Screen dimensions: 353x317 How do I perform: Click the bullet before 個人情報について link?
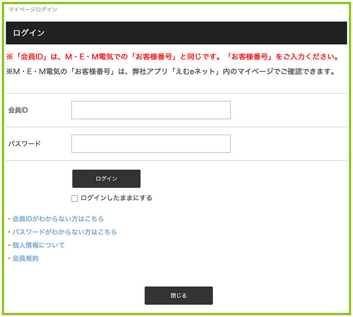click(x=9, y=245)
